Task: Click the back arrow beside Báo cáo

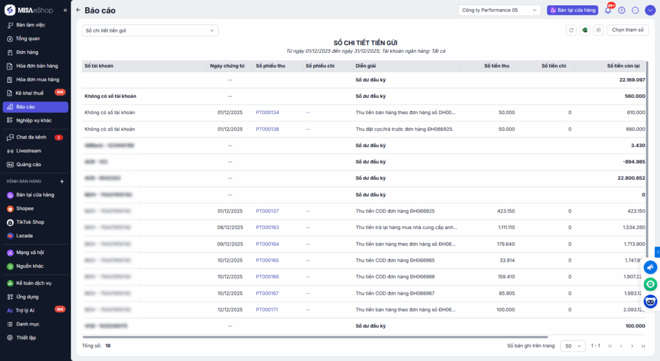Action: click(78, 10)
